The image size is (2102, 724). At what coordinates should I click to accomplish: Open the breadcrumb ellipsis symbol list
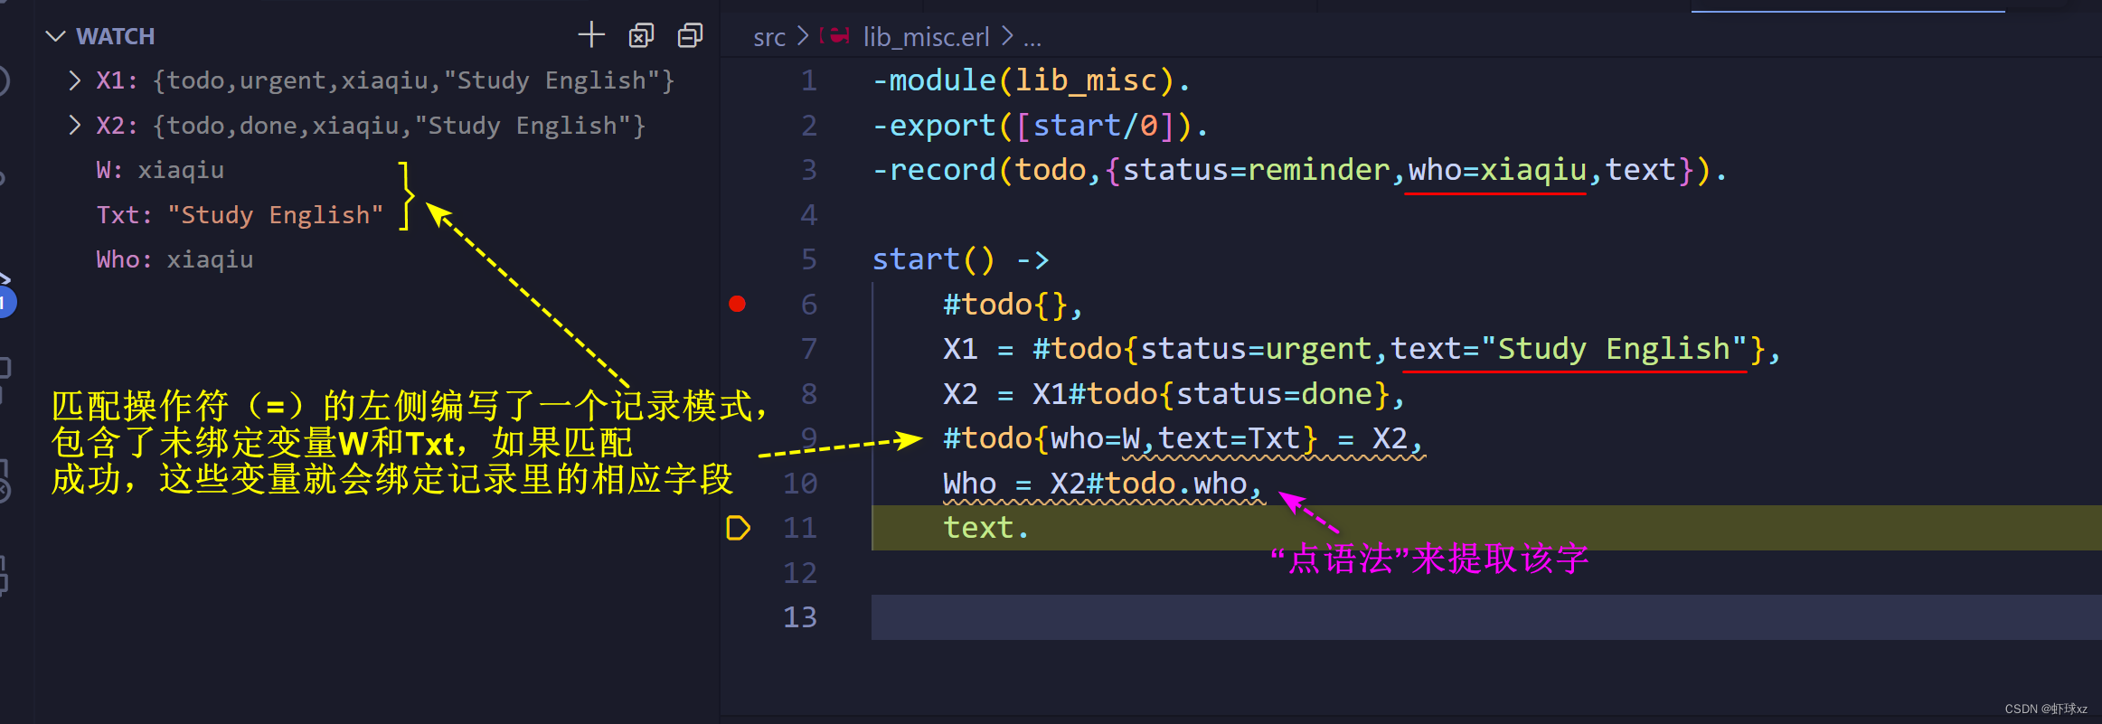click(x=1032, y=38)
